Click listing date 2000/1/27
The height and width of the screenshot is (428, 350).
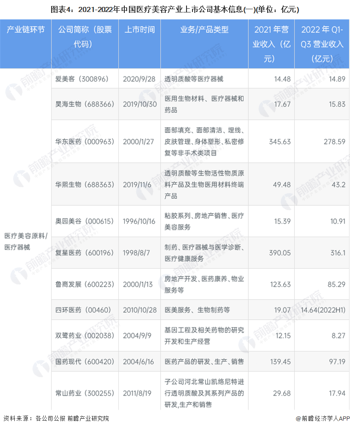[x=138, y=142]
